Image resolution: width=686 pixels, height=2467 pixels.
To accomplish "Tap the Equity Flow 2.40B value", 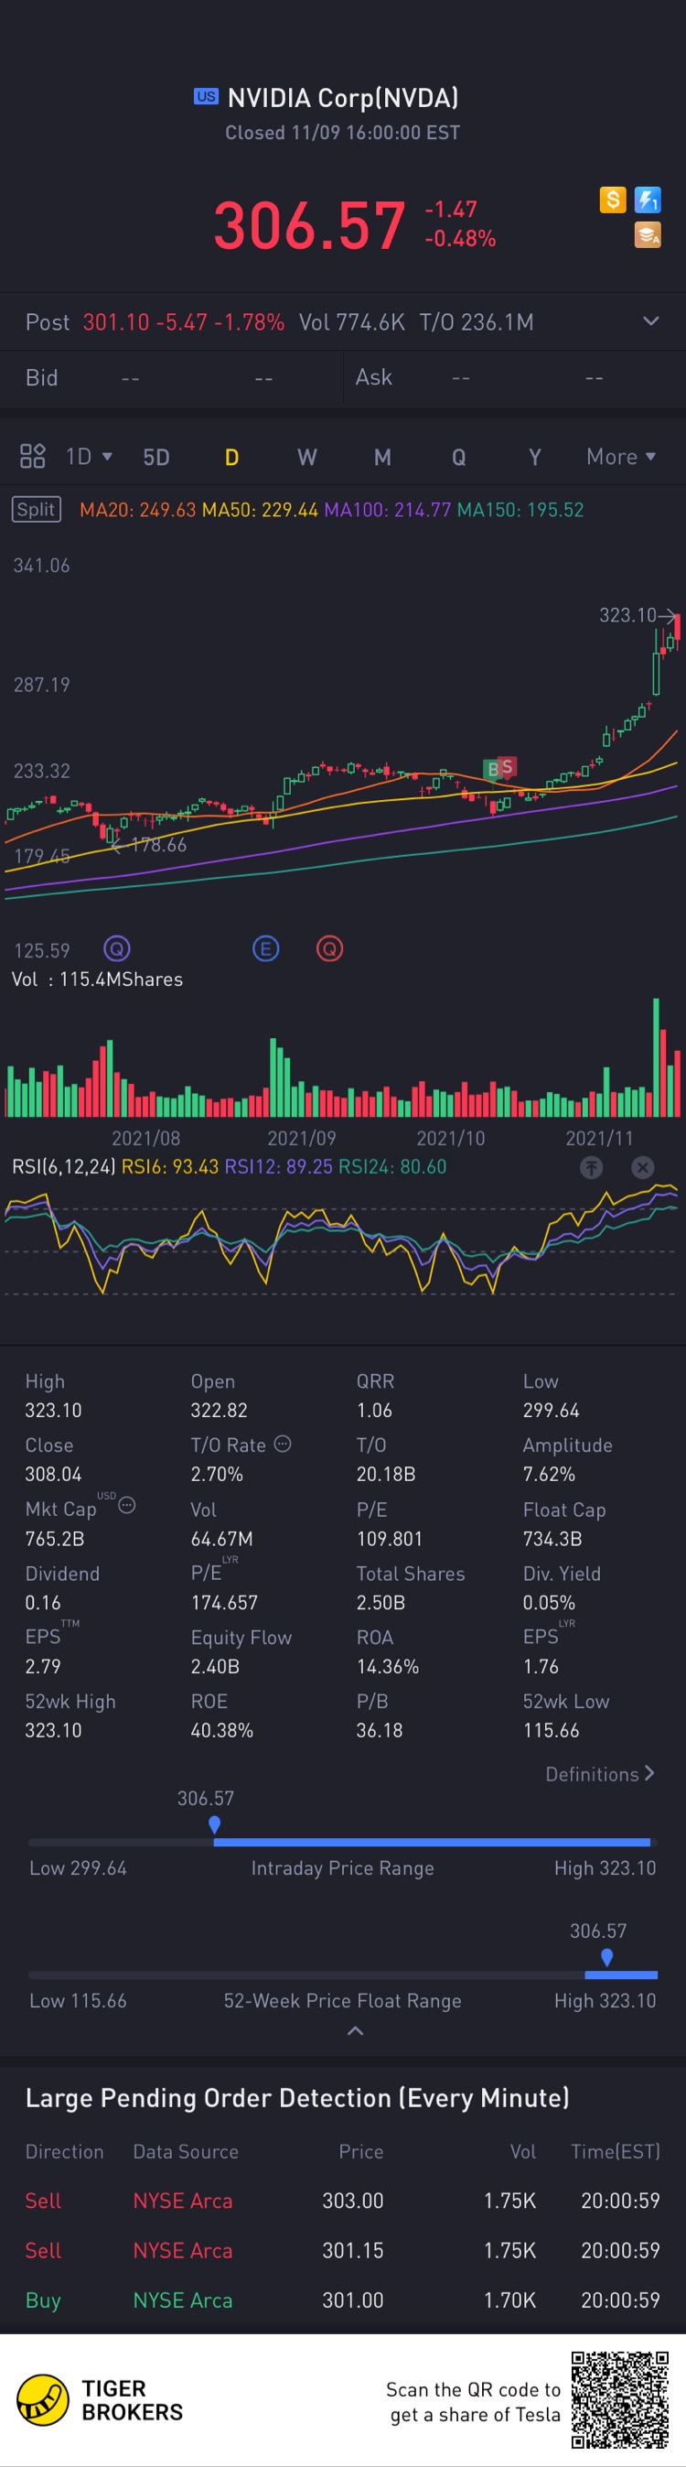I will click(215, 1665).
